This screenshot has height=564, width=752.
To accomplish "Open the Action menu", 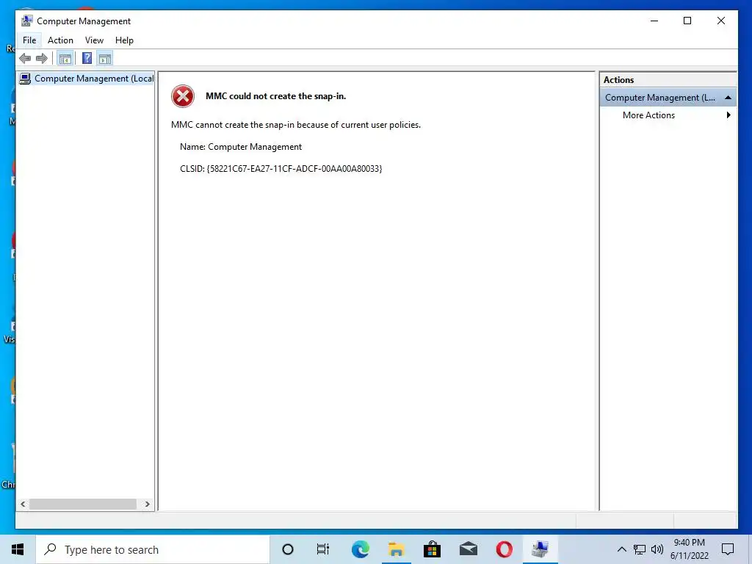I will tap(60, 40).
